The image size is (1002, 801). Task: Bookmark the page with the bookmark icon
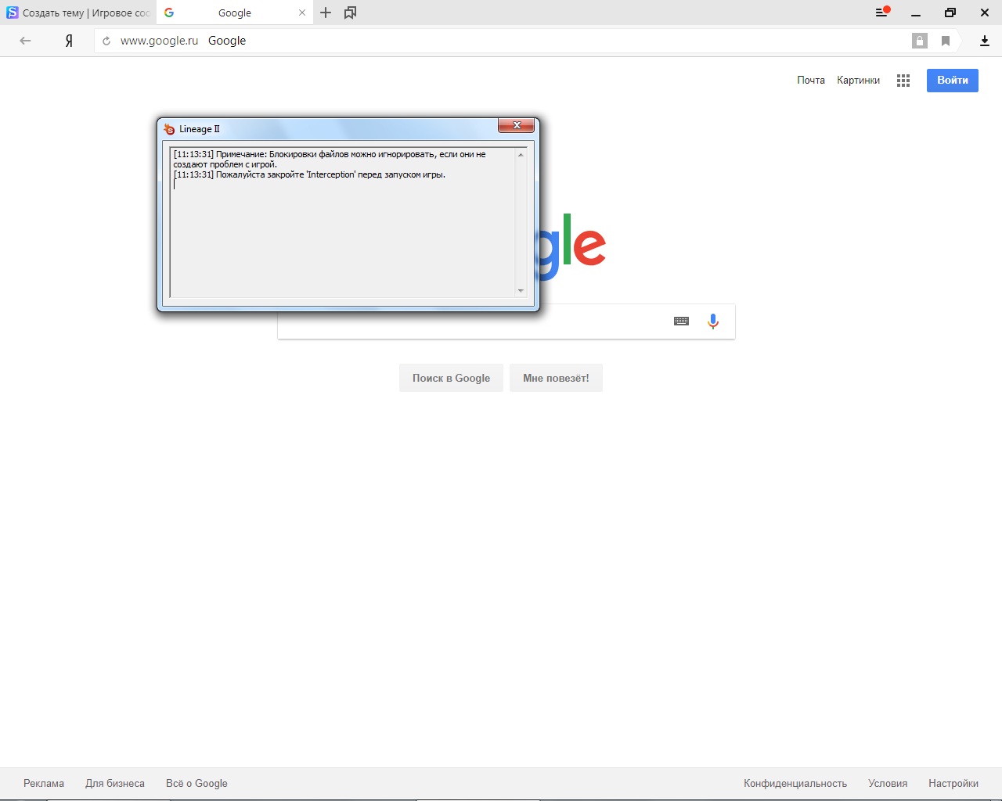point(946,41)
